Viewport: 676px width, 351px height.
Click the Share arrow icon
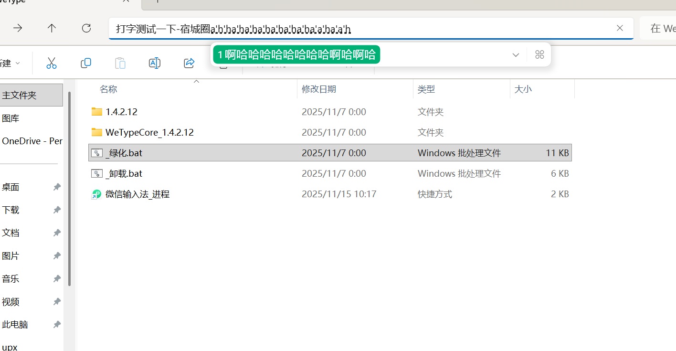coord(189,63)
